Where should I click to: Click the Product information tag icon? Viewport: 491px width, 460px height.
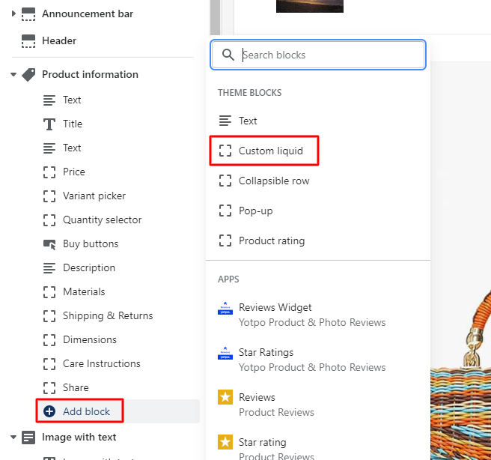coord(28,74)
